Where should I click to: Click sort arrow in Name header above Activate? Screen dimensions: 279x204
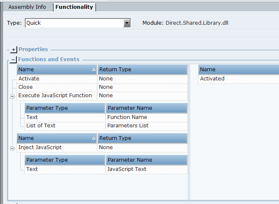pyautogui.click(x=94, y=70)
